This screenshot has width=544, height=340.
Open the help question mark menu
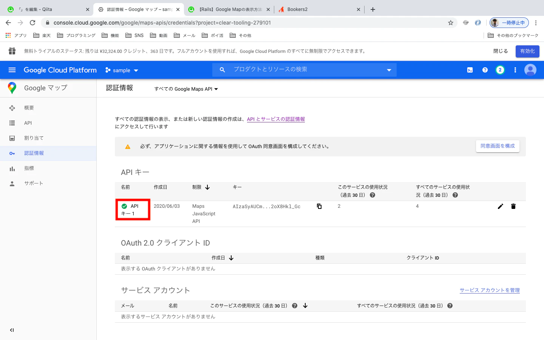[485, 70]
